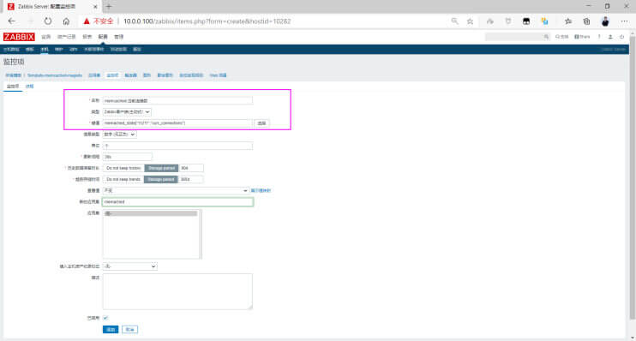Click the history storage period 90d field
This screenshot has height=341, width=636.
click(x=191, y=168)
